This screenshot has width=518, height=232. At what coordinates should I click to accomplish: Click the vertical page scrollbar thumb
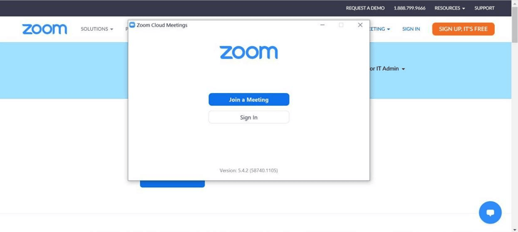pos(515,25)
